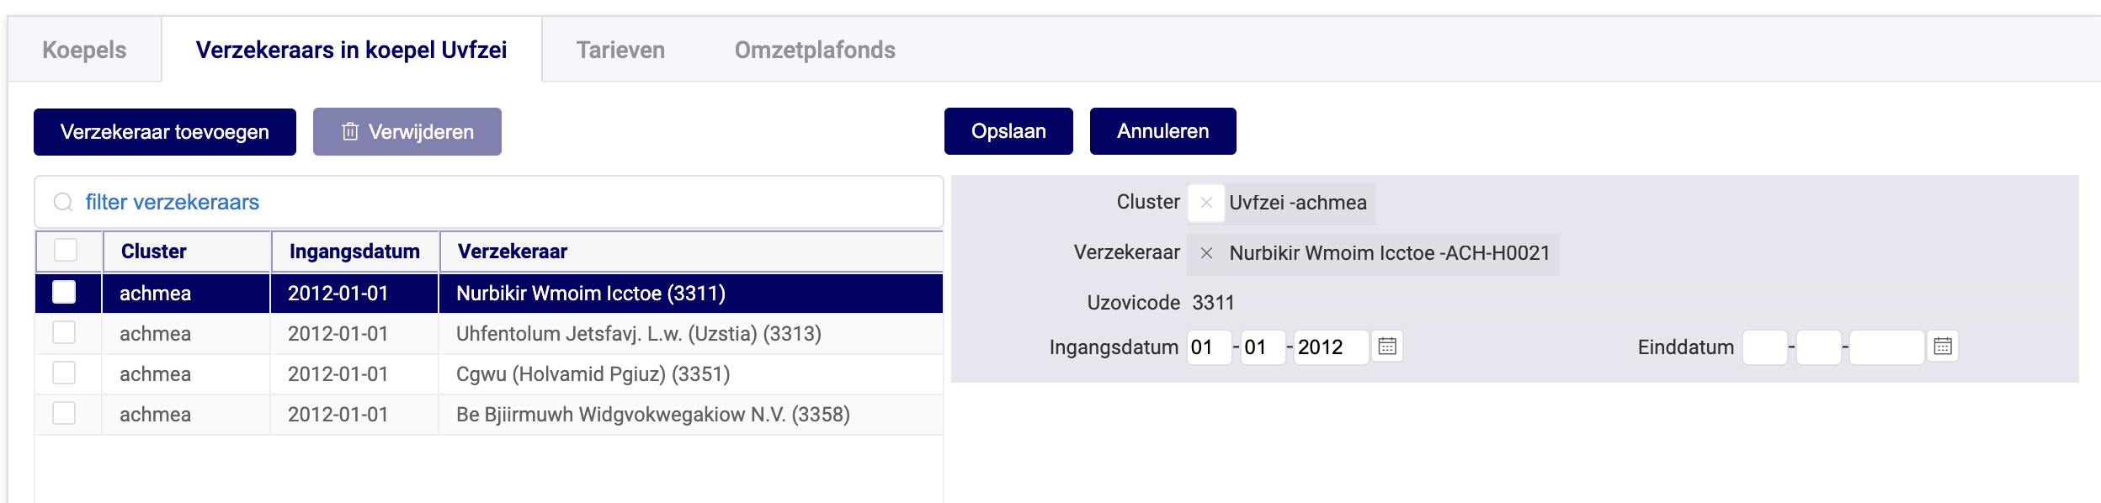
Task: Click the Verzekeraar toevoegen button
Action: pyautogui.click(x=165, y=132)
